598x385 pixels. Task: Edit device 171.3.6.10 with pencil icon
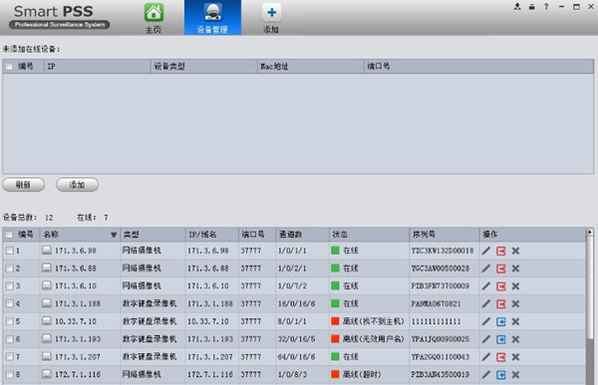[486, 286]
